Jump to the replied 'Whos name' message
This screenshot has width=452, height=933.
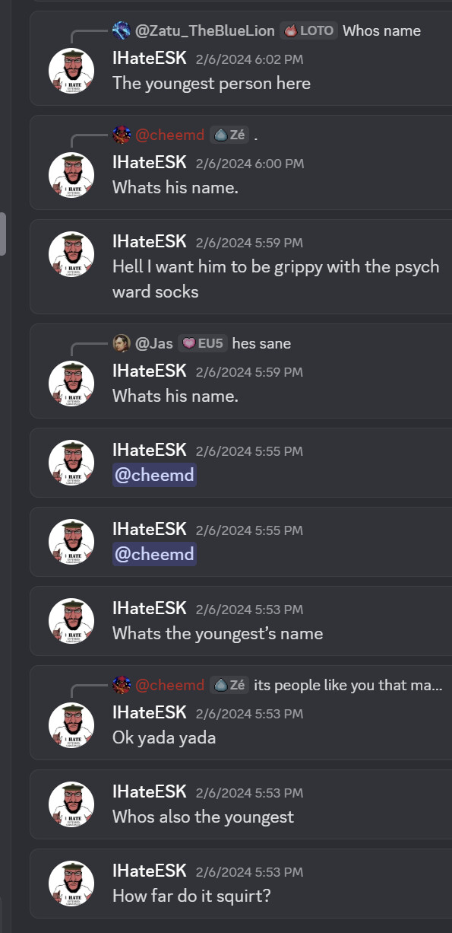point(381,30)
